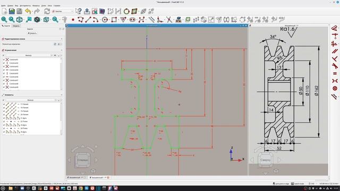Toggle checkbox of element 21 arc row

click(4, 118)
